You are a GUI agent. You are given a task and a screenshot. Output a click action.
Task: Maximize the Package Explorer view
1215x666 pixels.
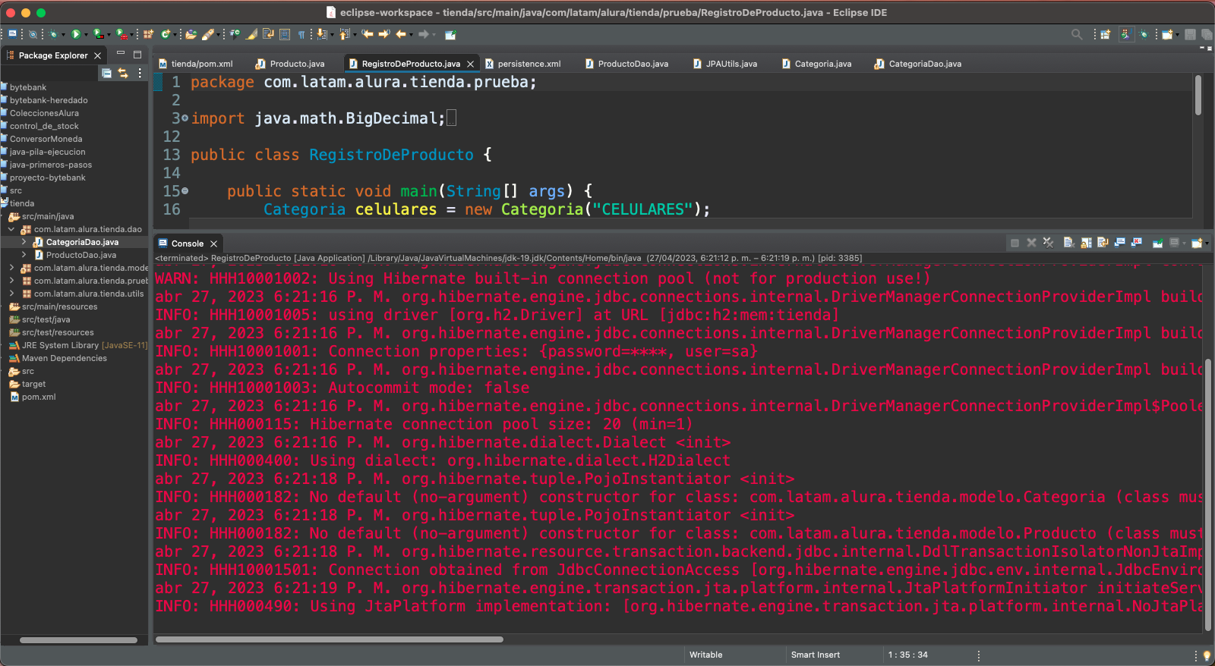tap(137, 54)
